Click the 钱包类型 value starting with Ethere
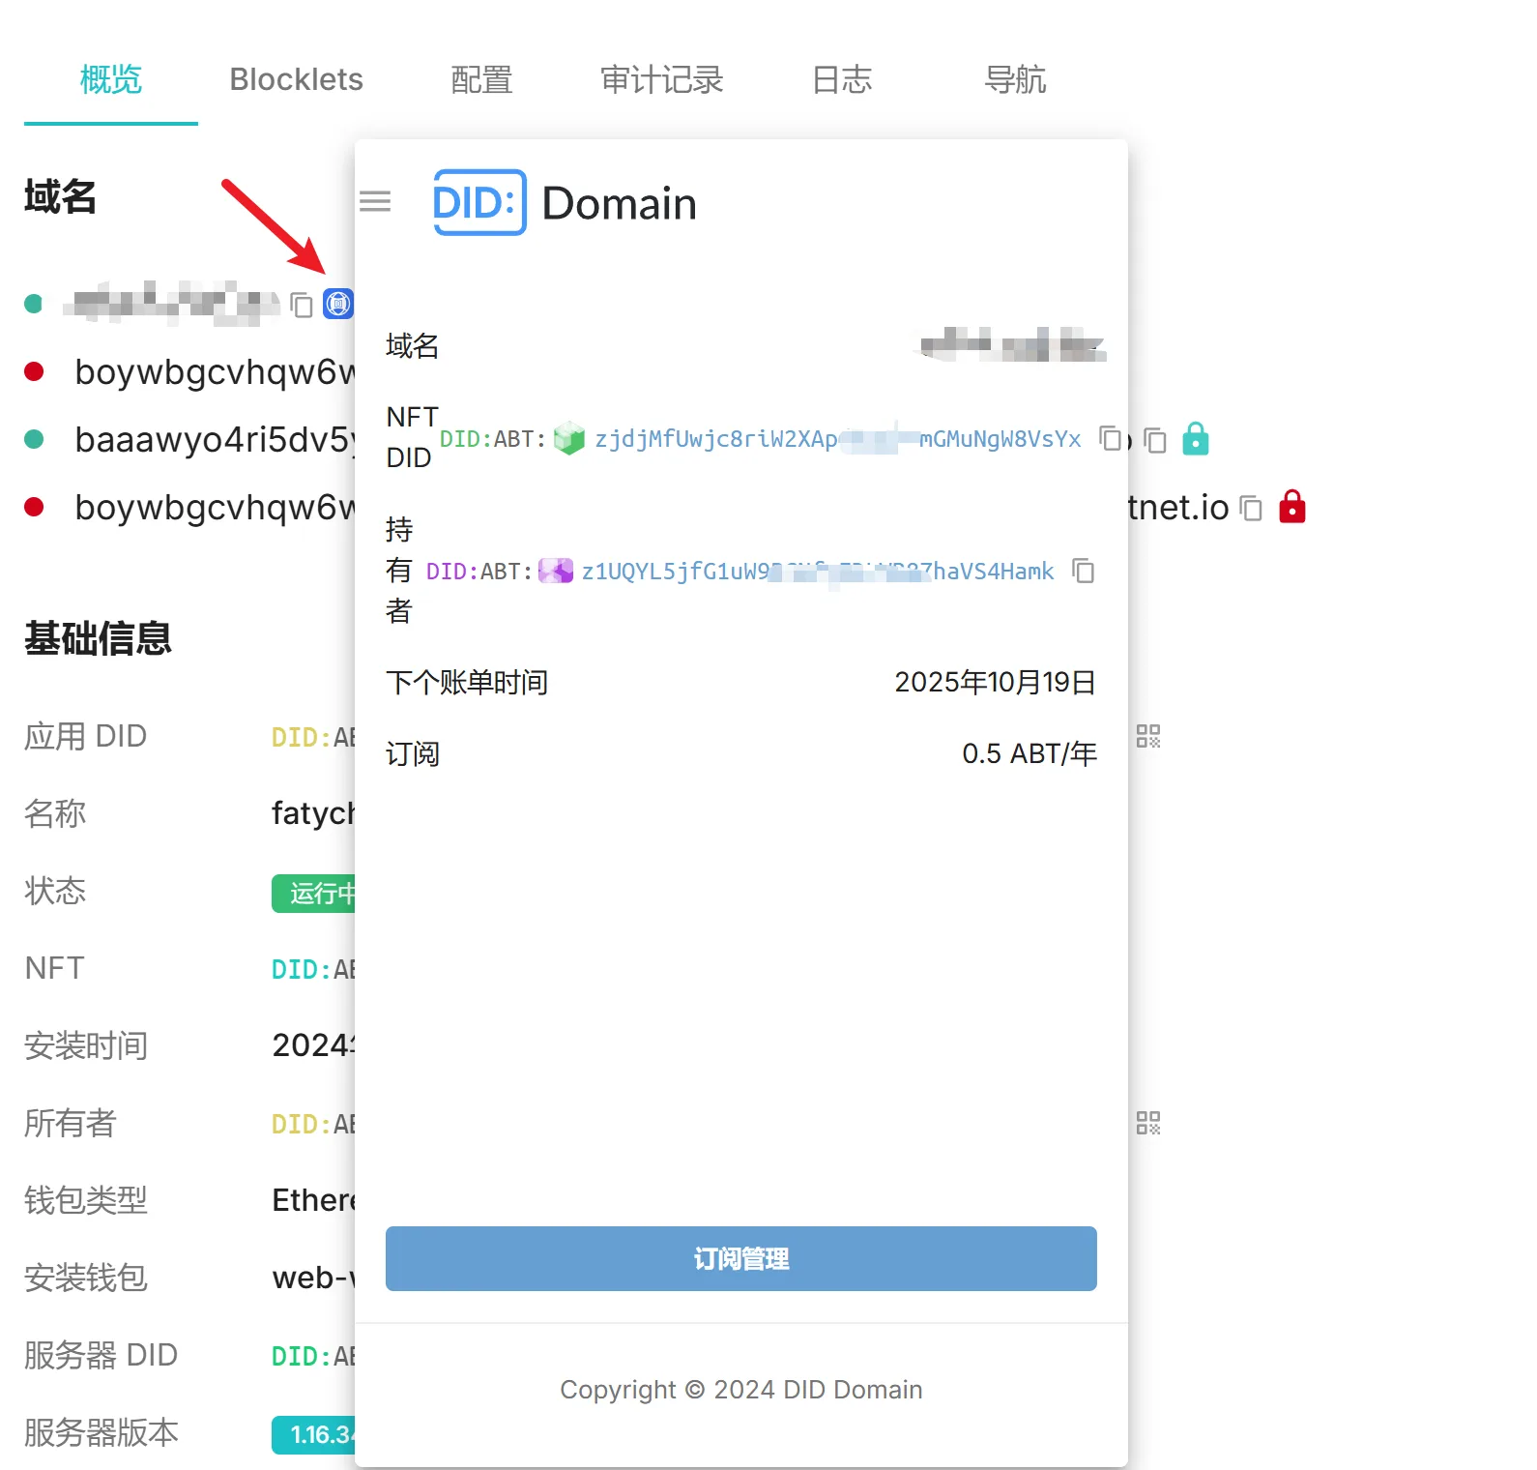Image resolution: width=1537 pixels, height=1470 pixels. tap(313, 1200)
